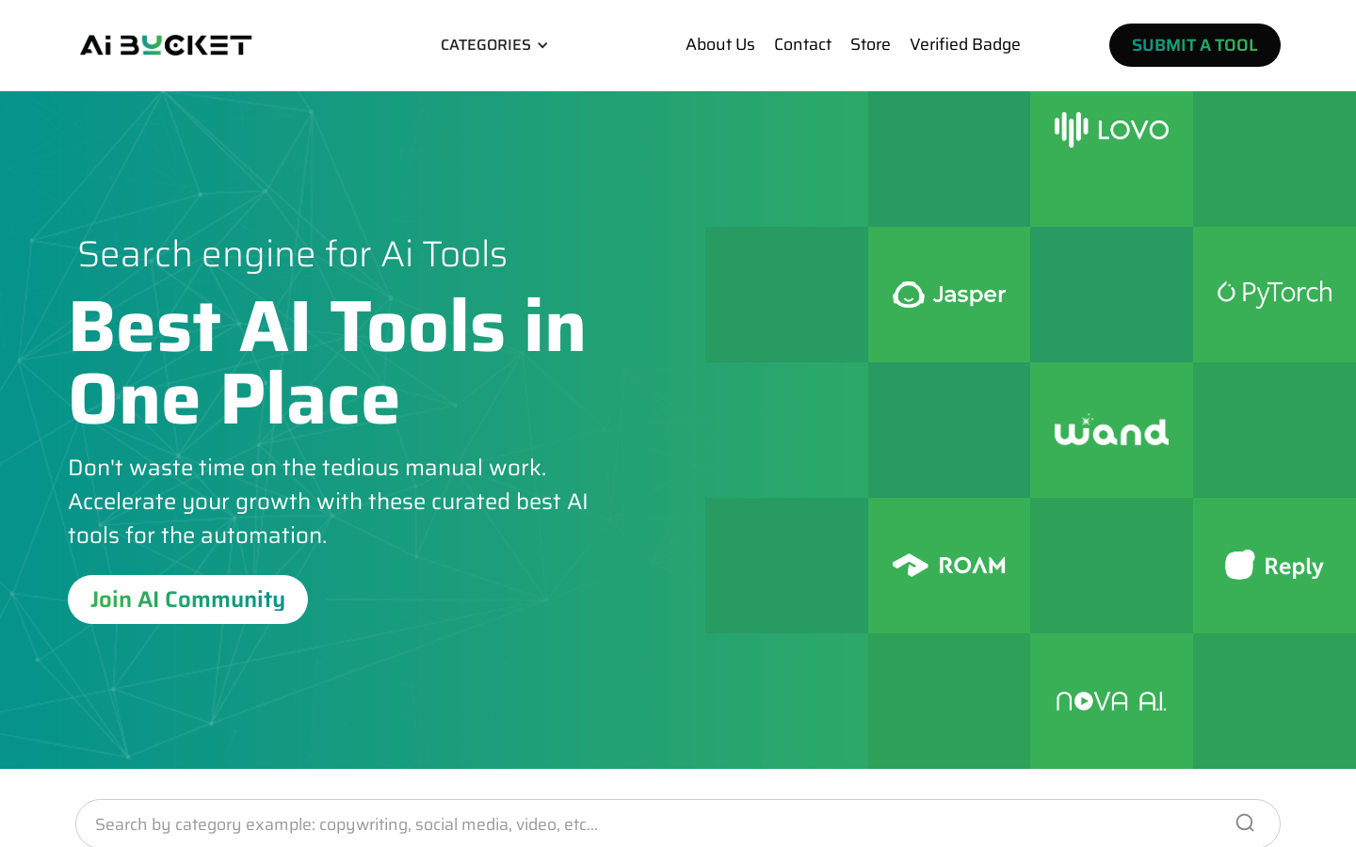1356x847 pixels.
Task: Click the Reply logo tile
Action: coord(1274,566)
